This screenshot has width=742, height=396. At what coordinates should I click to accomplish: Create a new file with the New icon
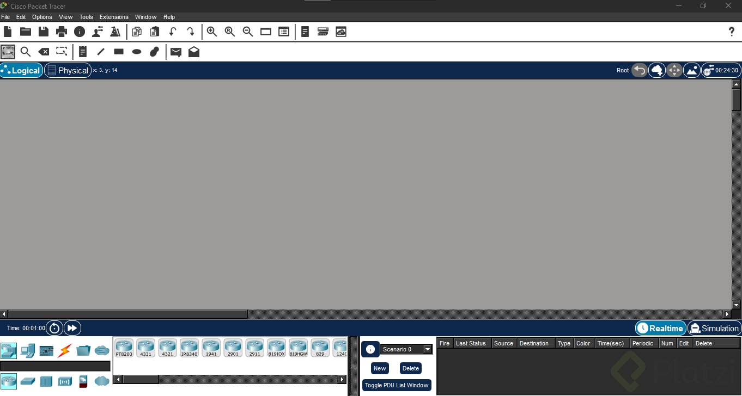[8, 32]
